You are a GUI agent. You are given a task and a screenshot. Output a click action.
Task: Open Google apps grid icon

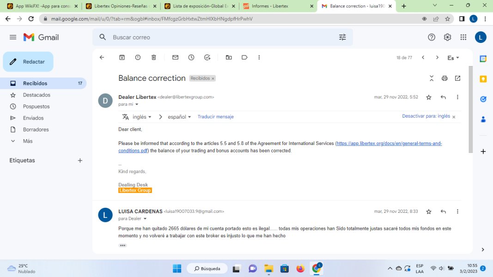pos(463,37)
